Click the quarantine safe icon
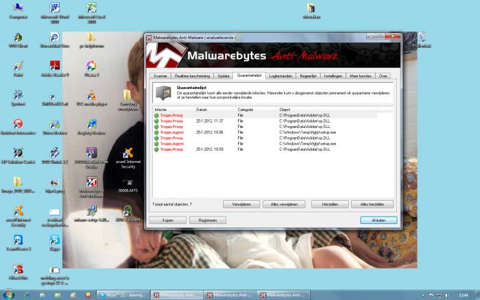The width and height of the screenshot is (480, 300). (163, 92)
